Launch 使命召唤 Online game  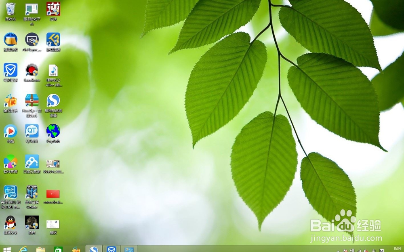pyautogui.click(x=32, y=193)
